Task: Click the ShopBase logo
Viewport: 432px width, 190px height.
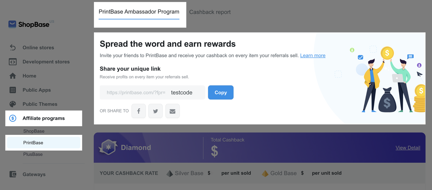Action: (29, 24)
